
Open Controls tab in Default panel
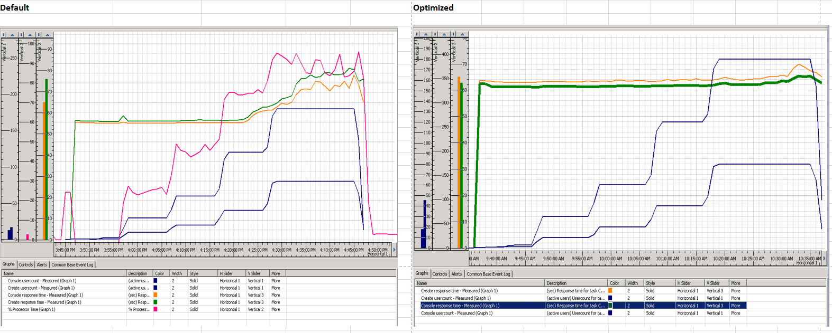pos(26,265)
